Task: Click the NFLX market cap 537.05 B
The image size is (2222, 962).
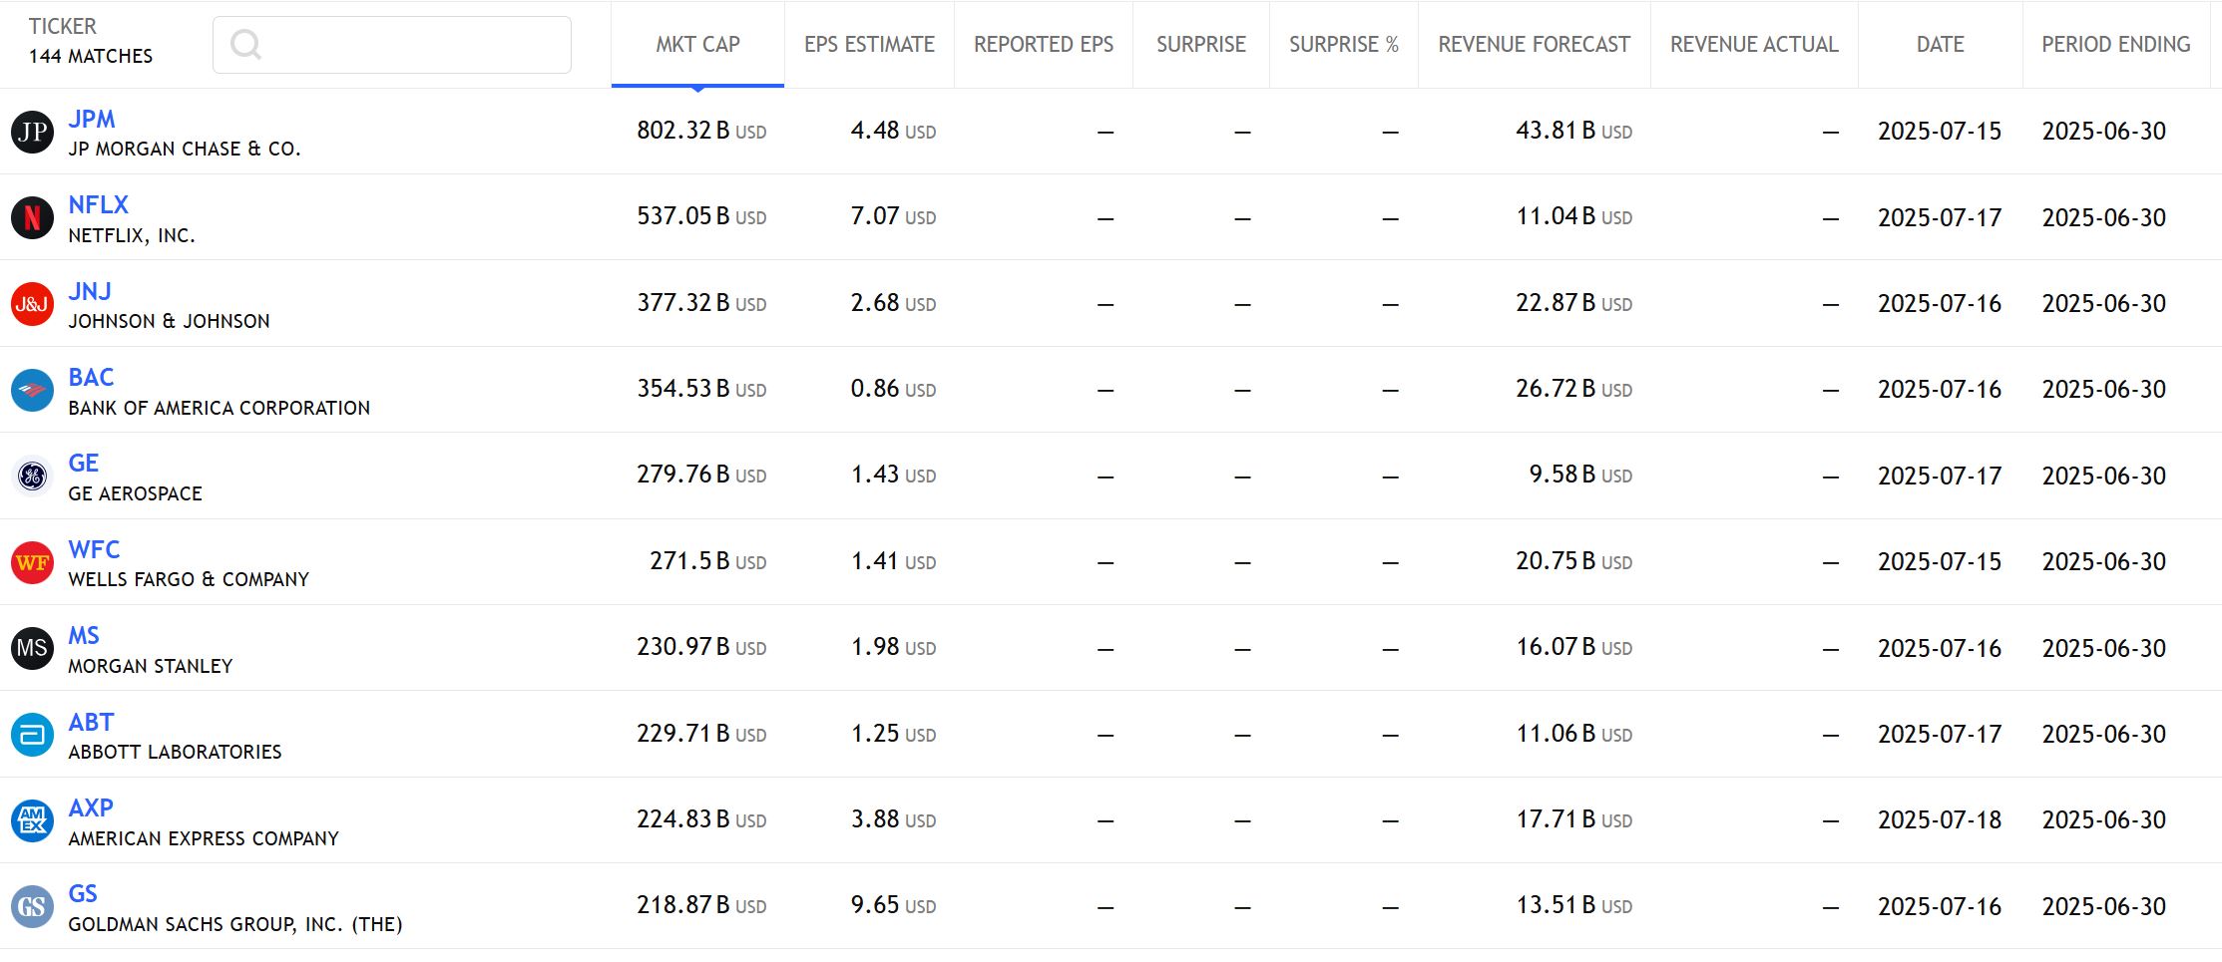Action: click(701, 216)
